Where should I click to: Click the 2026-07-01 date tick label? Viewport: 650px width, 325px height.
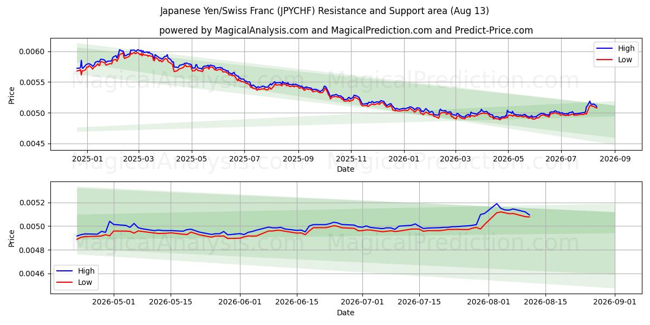(362, 302)
